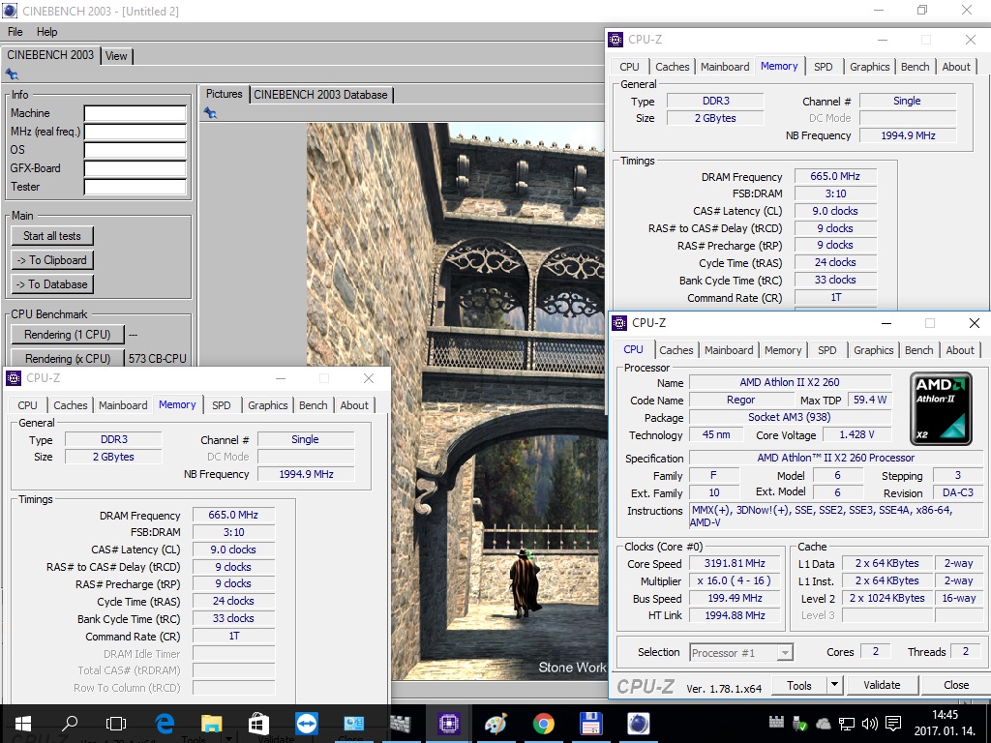Screen dimensions: 991x743
Task: Open the About tab in the lower-left CPU-Z window
Action: pyautogui.click(x=354, y=405)
